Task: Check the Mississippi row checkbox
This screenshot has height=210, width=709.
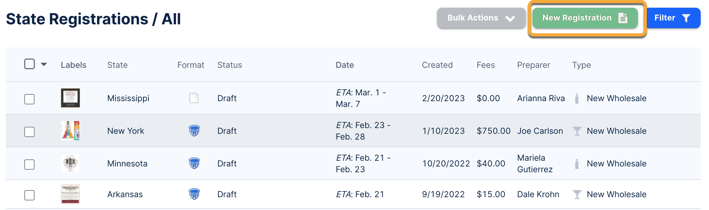Action: tap(29, 99)
